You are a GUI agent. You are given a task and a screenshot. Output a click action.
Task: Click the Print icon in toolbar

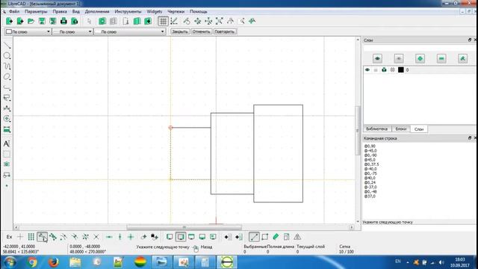[x=63, y=21]
